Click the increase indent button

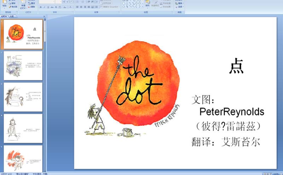coord(92,2)
